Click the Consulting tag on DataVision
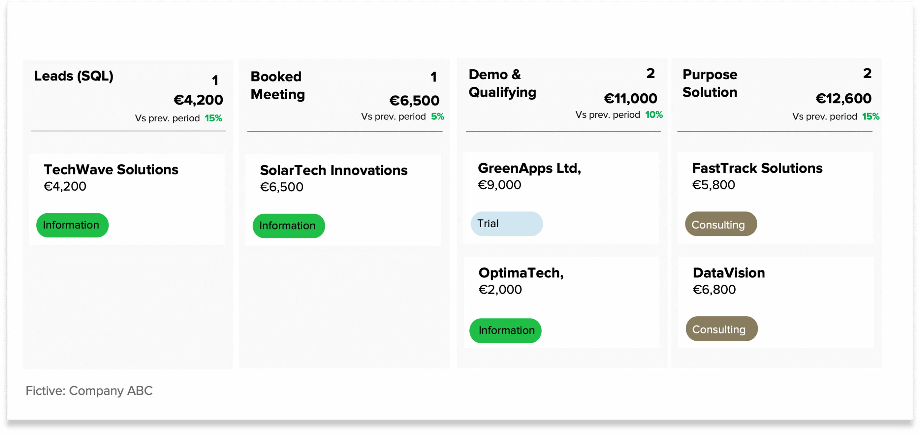The height and width of the screenshot is (434, 920). pos(721,329)
